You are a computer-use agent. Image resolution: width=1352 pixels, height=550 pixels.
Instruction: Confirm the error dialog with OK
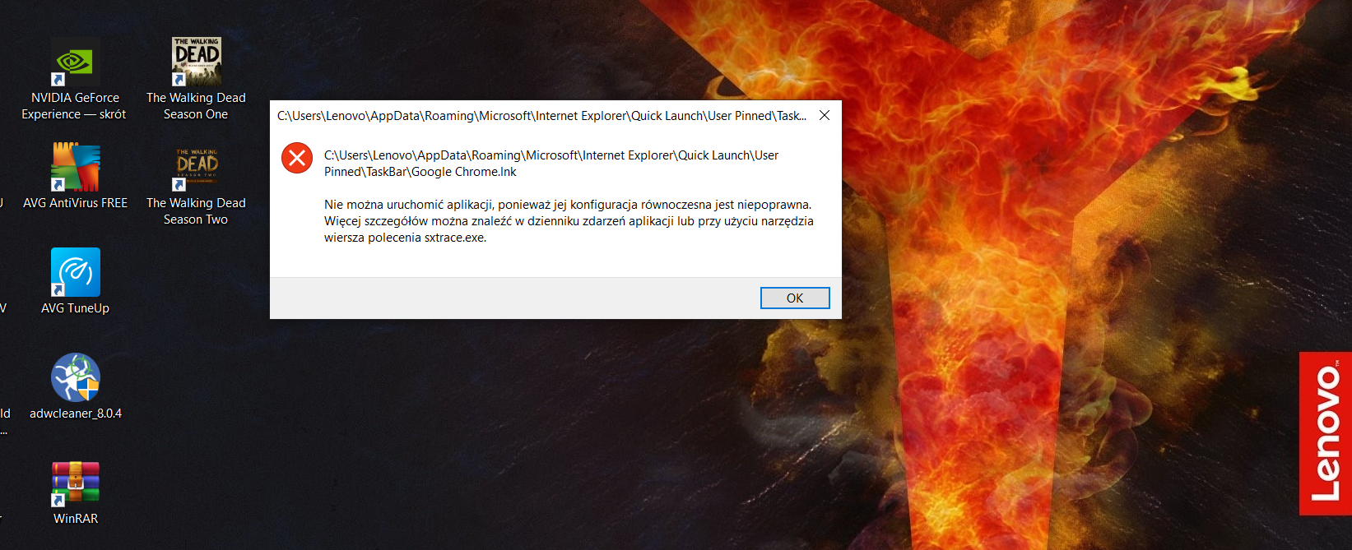tap(795, 298)
